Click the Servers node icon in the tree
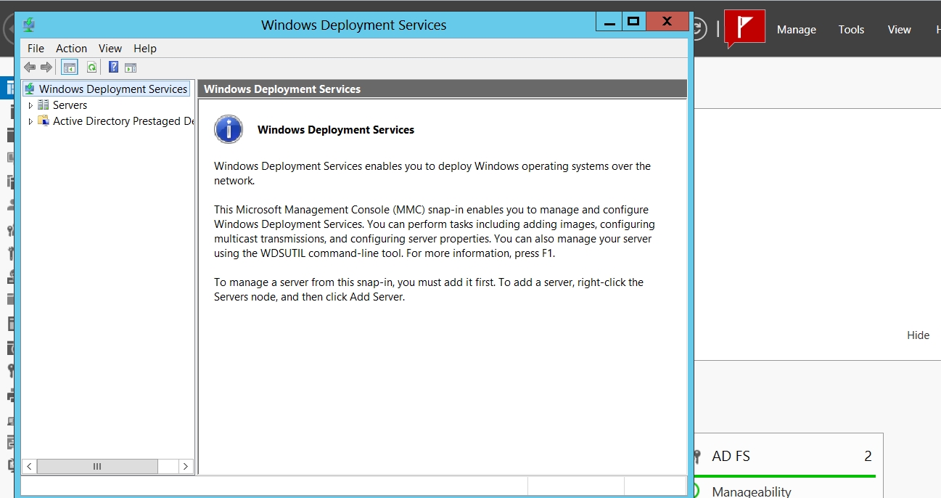This screenshot has height=498, width=941. pyautogui.click(x=44, y=105)
